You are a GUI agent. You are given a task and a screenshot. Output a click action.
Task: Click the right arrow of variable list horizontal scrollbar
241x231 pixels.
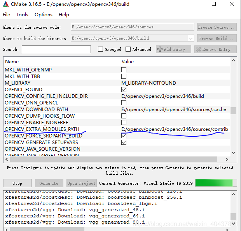227,159
